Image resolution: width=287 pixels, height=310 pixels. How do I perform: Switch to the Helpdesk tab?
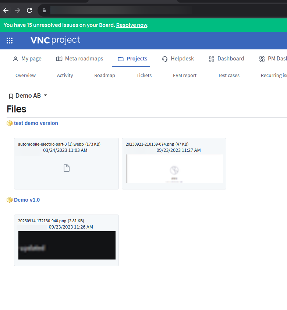pyautogui.click(x=178, y=59)
